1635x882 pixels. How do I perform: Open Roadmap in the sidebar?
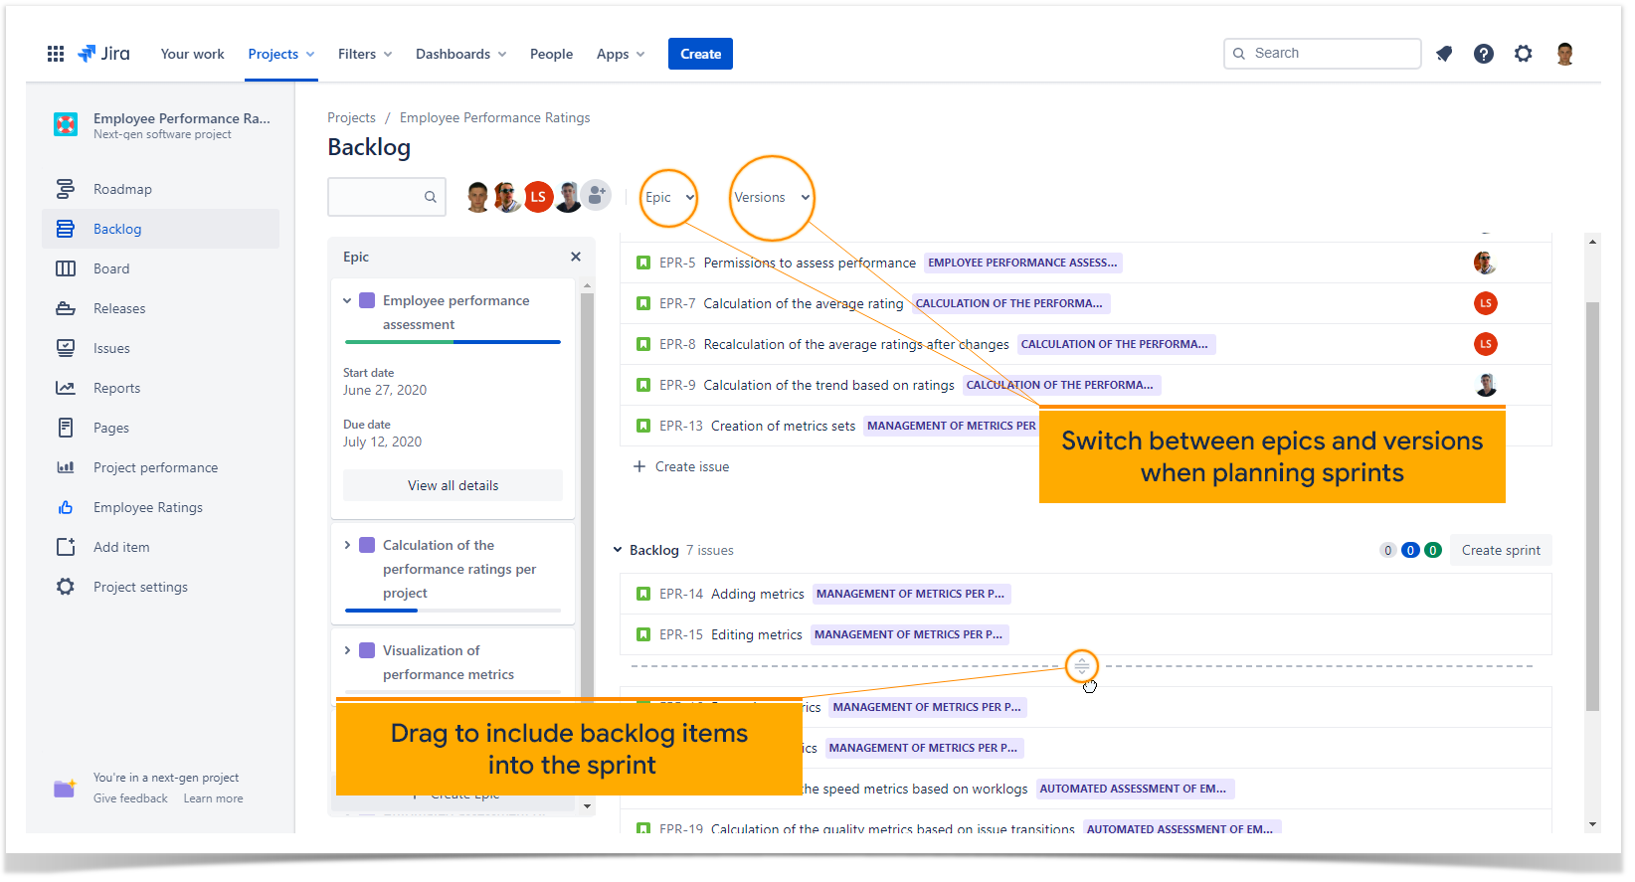coord(122,189)
